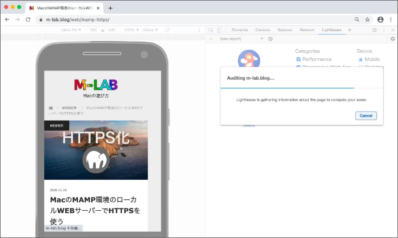
Task: Open DevTools settings gear
Action: 374,29
